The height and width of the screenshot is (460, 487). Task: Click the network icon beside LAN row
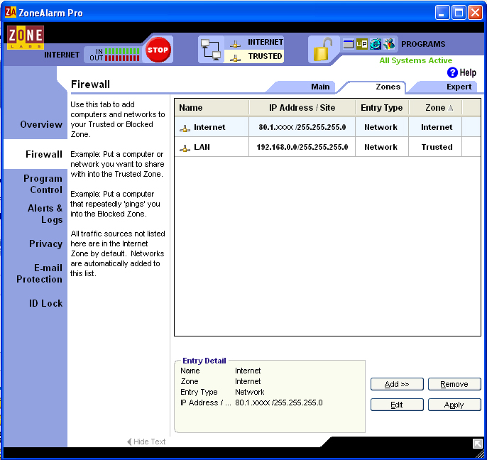[x=185, y=148]
